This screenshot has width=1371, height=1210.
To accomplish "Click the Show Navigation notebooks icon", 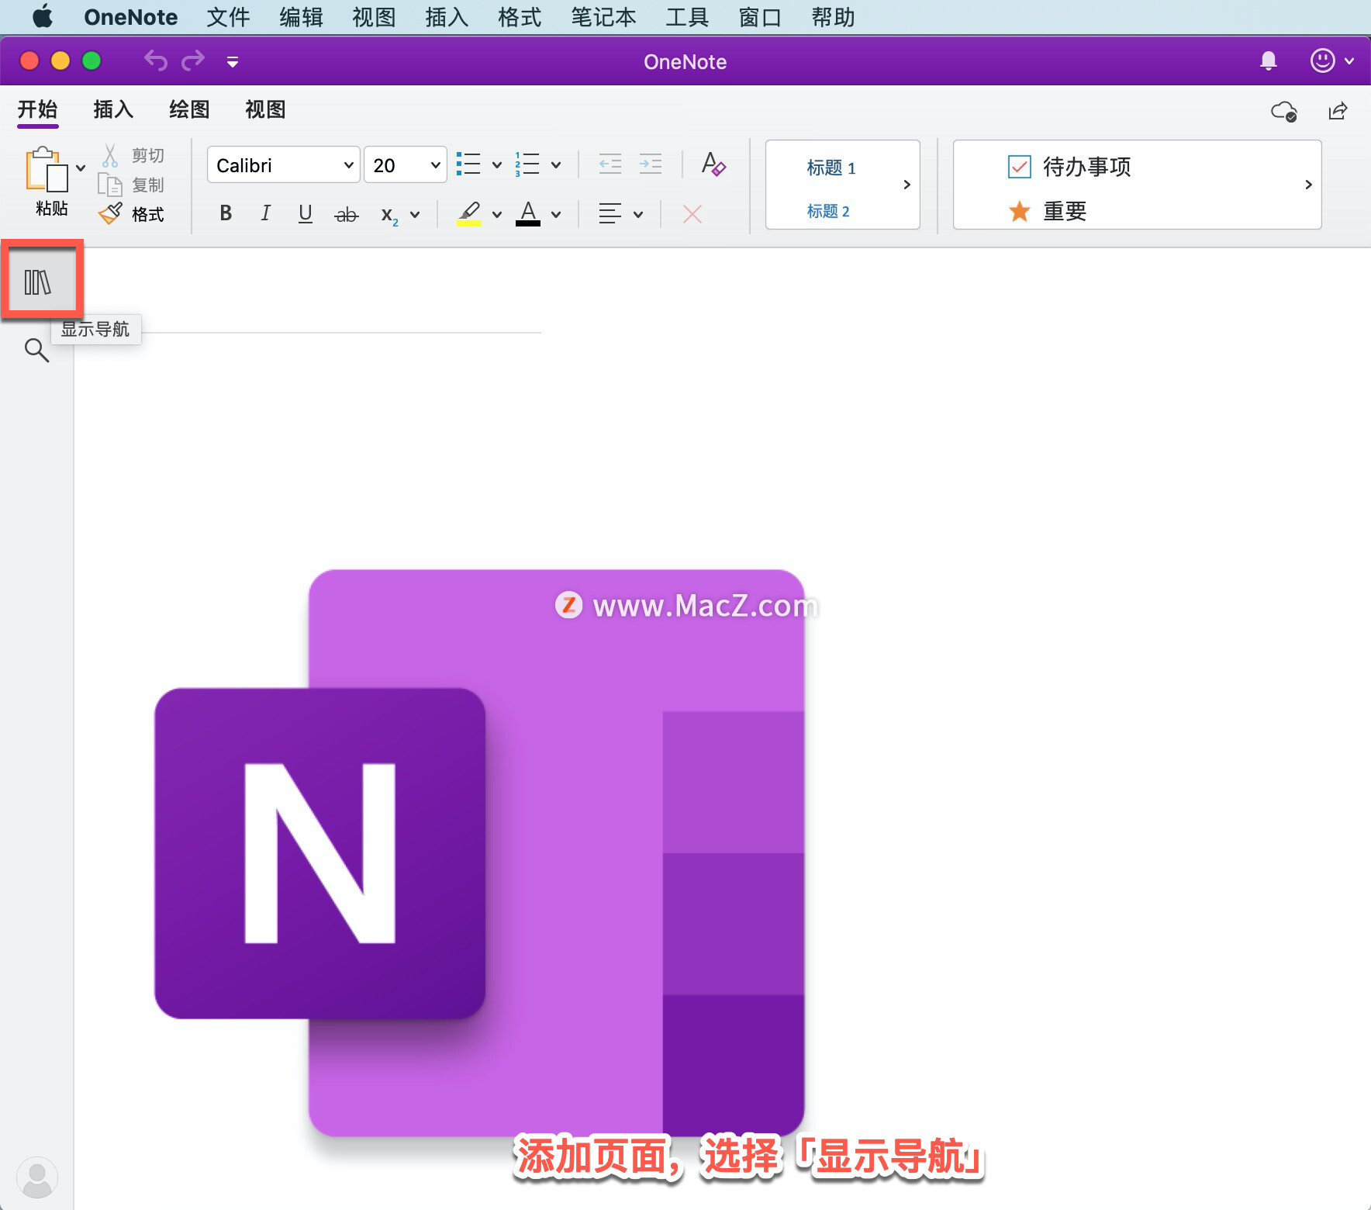I will [x=38, y=282].
